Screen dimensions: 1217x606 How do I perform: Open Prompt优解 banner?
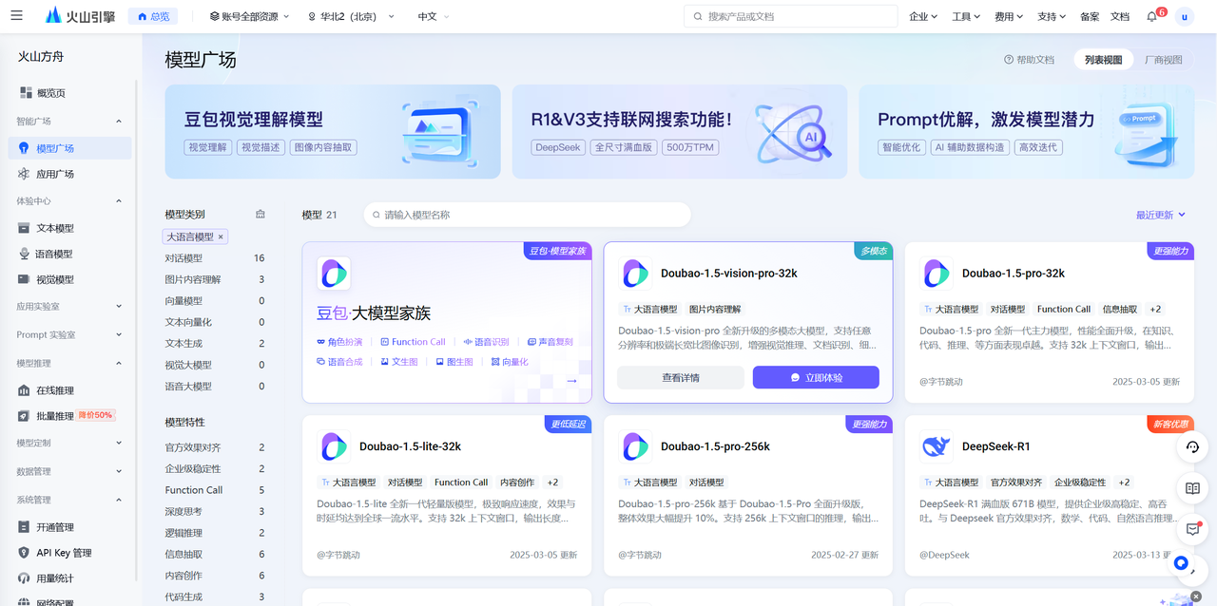coord(1027,132)
